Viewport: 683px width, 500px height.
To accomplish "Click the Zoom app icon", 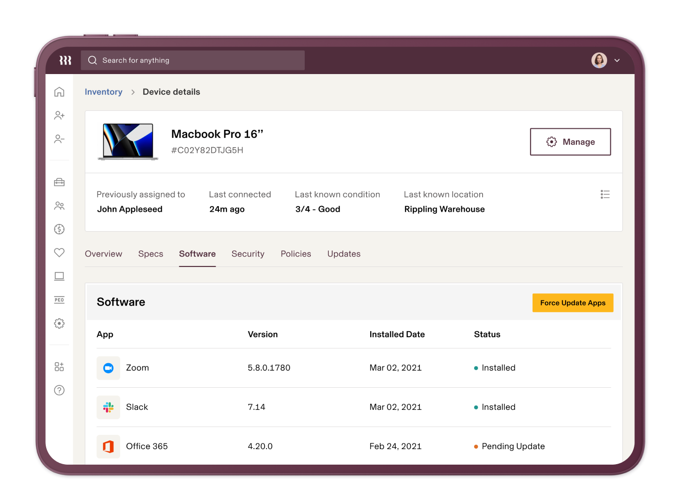I will pyautogui.click(x=108, y=368).
